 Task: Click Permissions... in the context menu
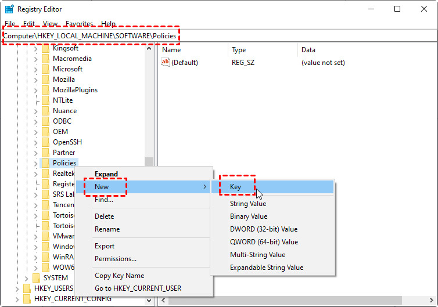[116, 259]
